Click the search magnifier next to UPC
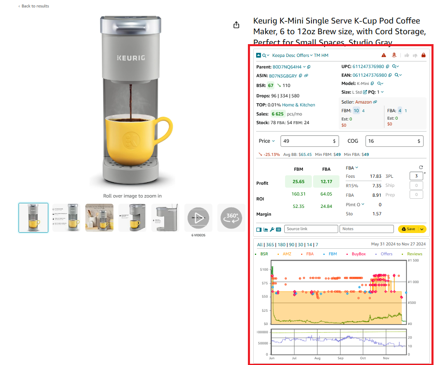This screenshot has width=436, height=365. (x=395, y=66)
